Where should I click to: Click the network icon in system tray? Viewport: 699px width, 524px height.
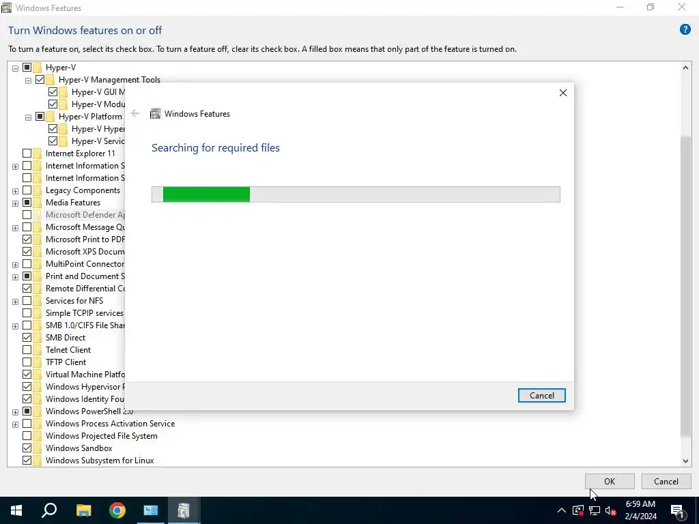point(595,510)
